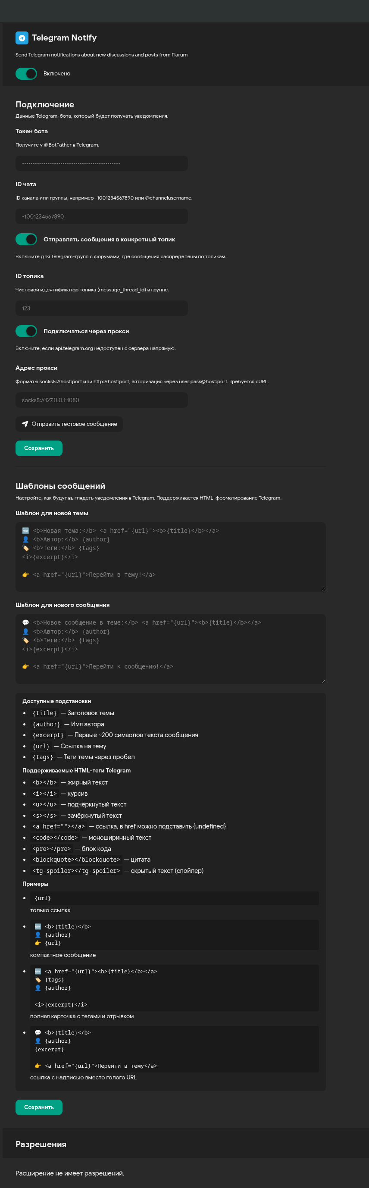
Task: Click the полная карточка example code block
Action: click(174, 988)
